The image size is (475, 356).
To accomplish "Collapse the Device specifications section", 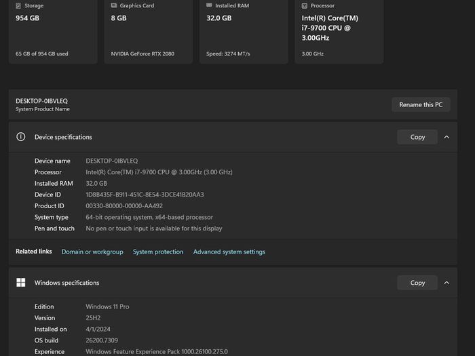I will (x=446, y=137).
